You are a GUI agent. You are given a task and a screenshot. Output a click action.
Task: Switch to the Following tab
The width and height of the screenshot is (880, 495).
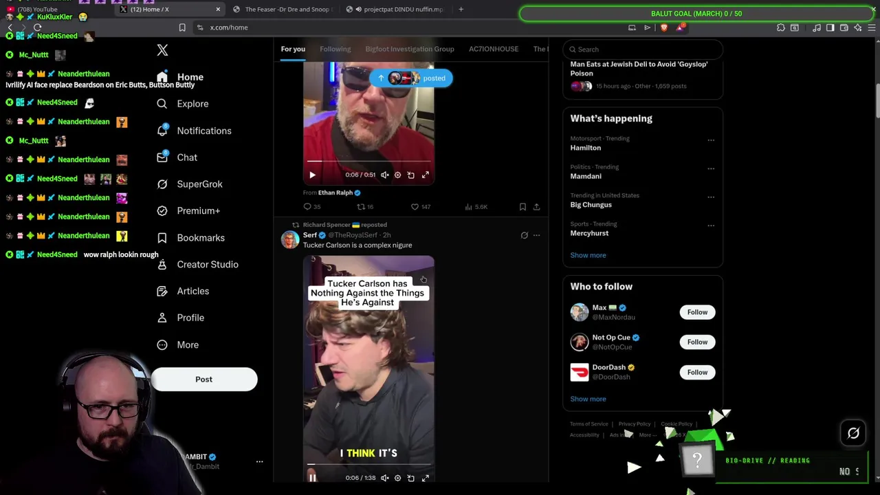pos(335,49)
